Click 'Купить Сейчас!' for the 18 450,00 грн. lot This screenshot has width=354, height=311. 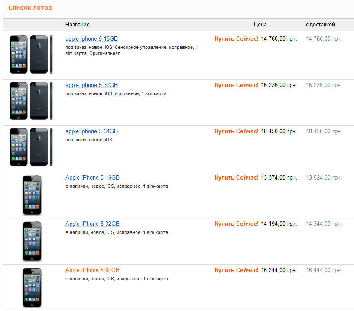pyautogui.click(x=237, y=131)
